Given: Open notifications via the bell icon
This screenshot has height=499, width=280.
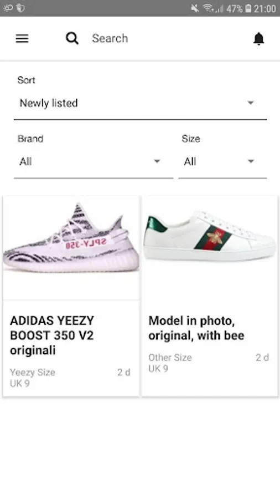Looking at the screenshot, I should click(x=259, y=38).
